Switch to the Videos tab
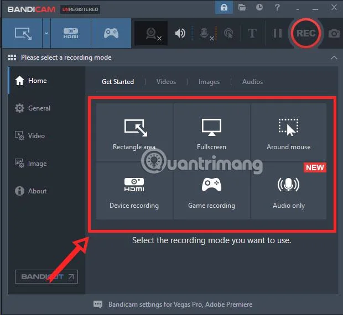Screen dimensions: 343x315 [166, 82]
